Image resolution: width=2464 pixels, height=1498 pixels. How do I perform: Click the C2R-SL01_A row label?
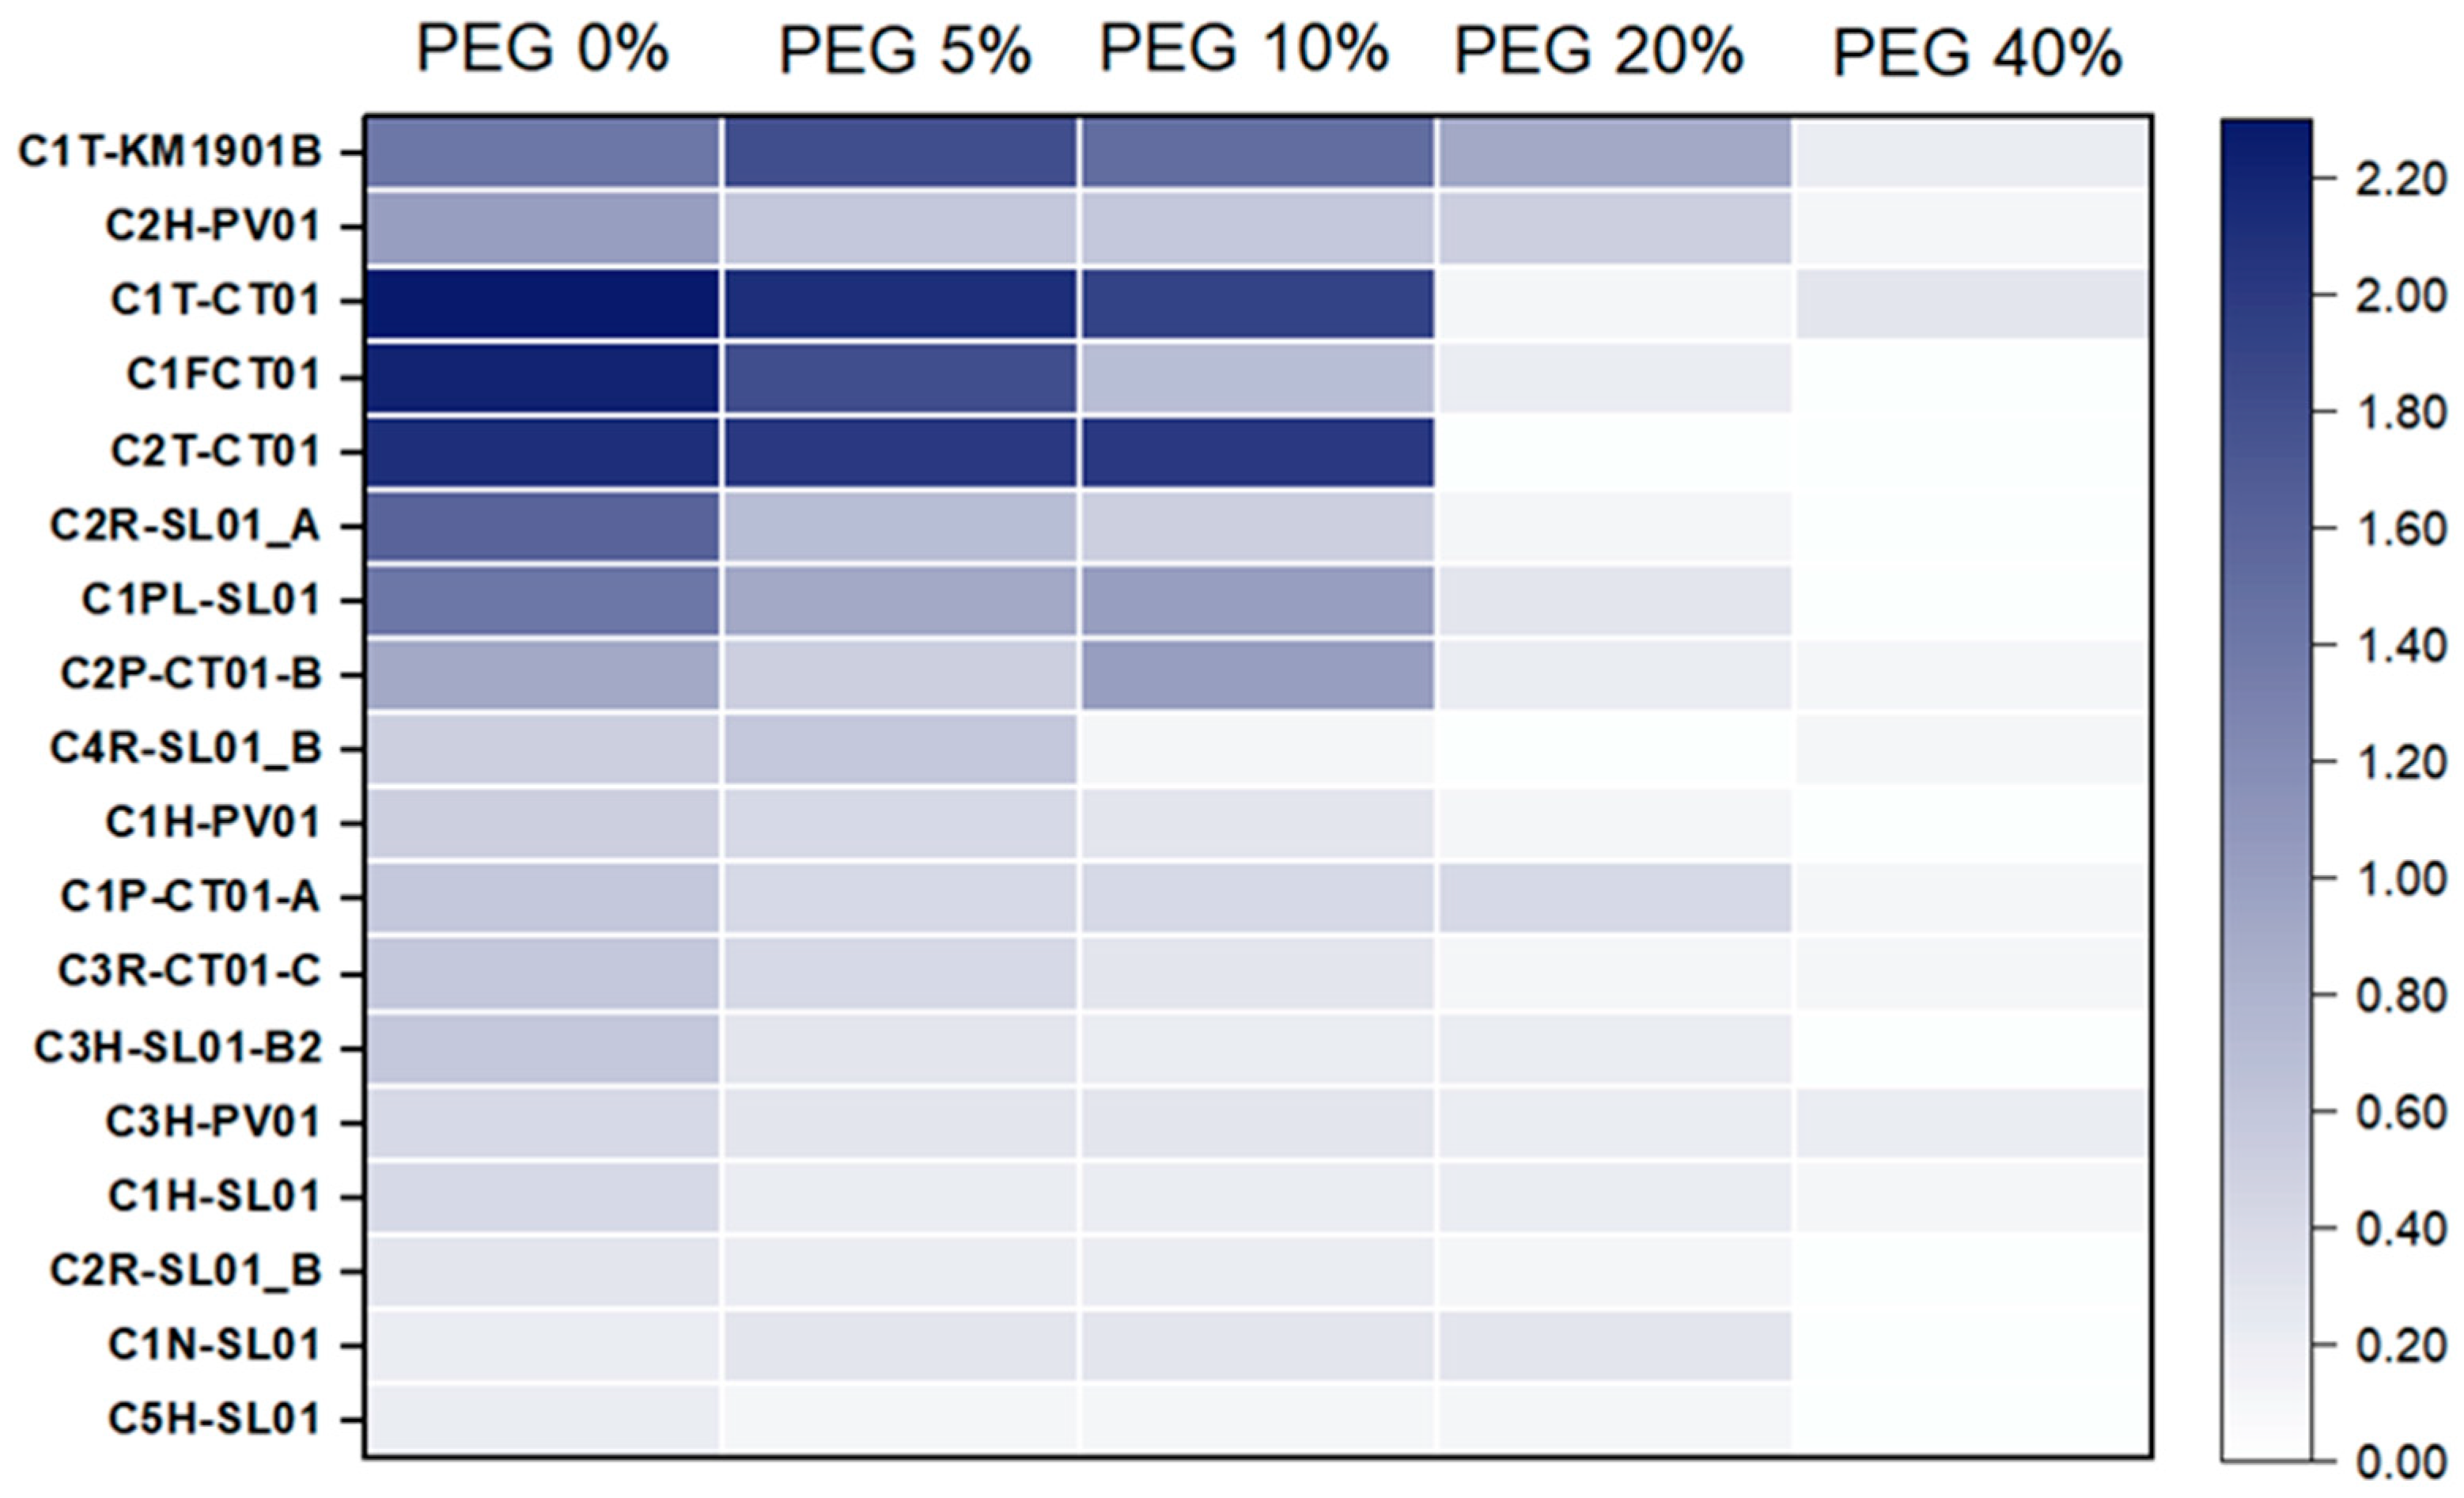click(185, 525)
